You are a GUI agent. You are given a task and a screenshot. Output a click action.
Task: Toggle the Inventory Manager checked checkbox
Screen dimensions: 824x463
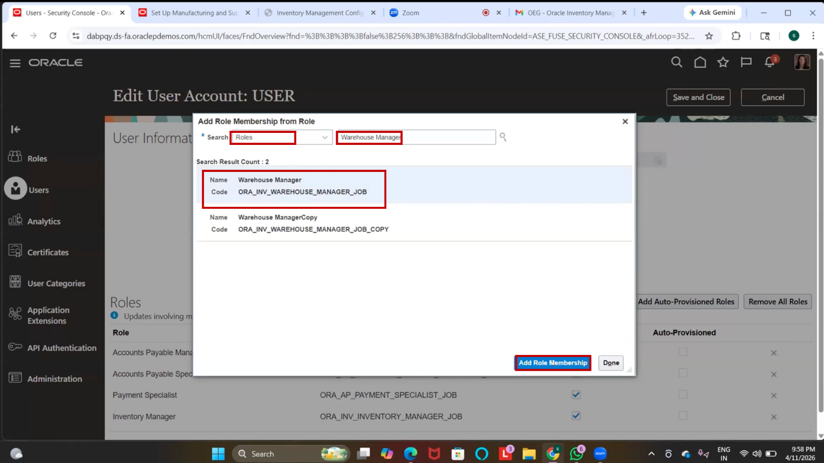pyautogui.click(x=576, y=416)
